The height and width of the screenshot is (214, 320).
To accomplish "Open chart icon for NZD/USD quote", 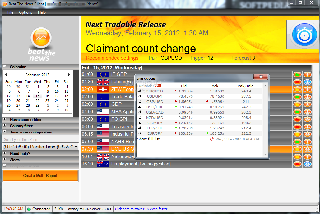I will [140, 117].
